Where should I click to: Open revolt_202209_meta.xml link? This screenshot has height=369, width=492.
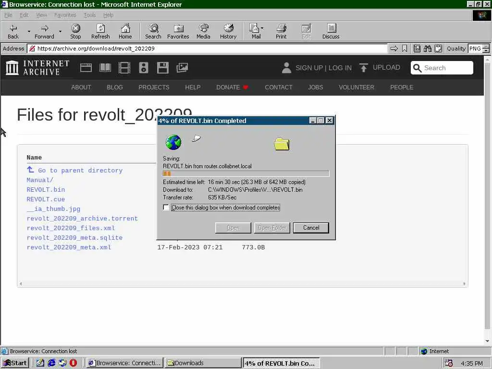[69, 247]
